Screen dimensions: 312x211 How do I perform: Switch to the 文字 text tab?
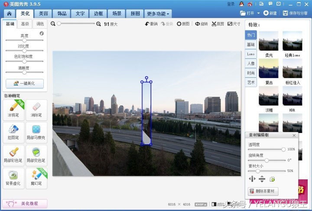pos(80,13)
